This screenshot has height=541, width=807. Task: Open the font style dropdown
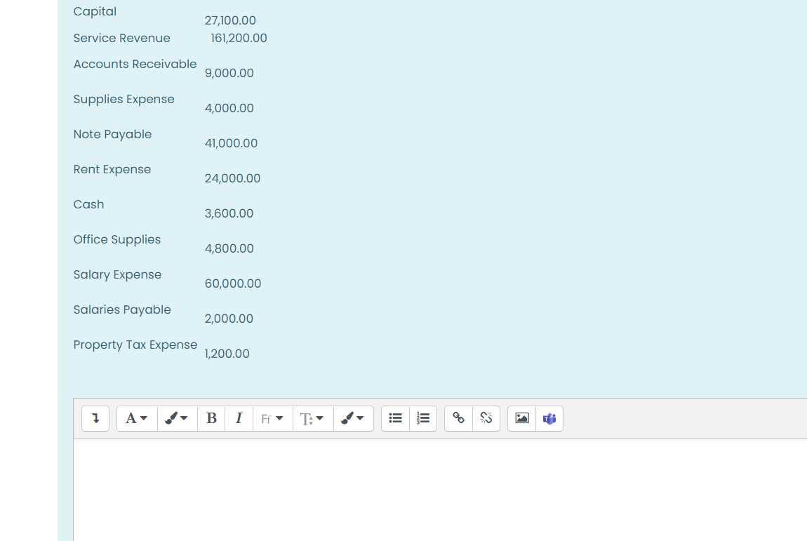pyautogui.click(x=136, y=418)
